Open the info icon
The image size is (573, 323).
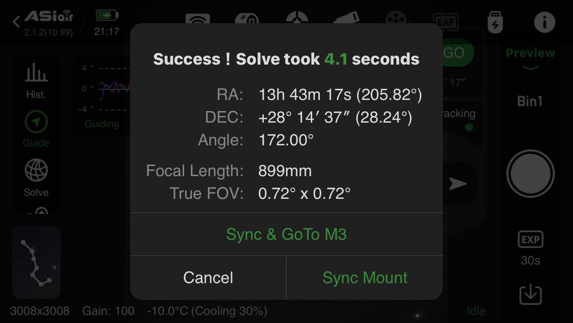point(544,22)
